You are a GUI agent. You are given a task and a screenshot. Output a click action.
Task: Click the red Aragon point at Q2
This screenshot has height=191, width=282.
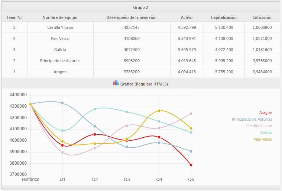[x=95, y=134]
